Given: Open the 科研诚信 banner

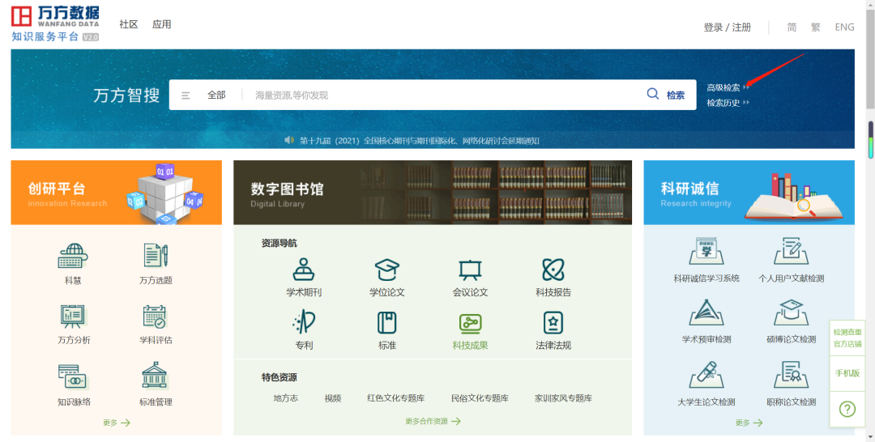Looking at the screenshot, I should tap(749, 193).
